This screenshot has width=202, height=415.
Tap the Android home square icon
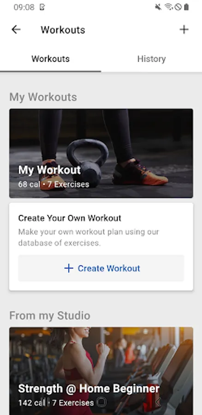101,402
